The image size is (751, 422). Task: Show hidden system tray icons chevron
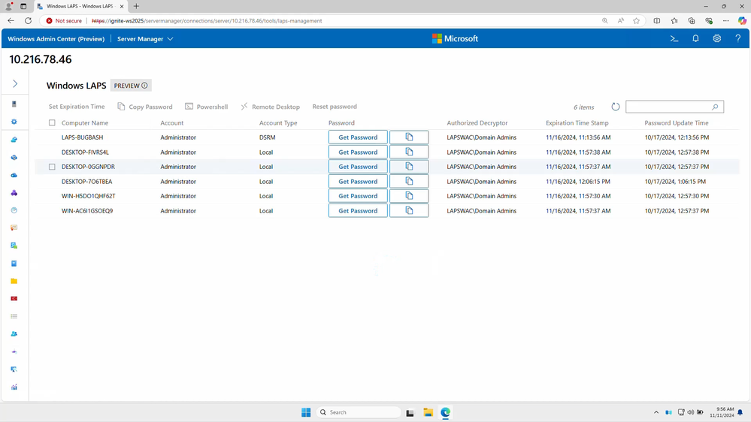tap(656, 412)
